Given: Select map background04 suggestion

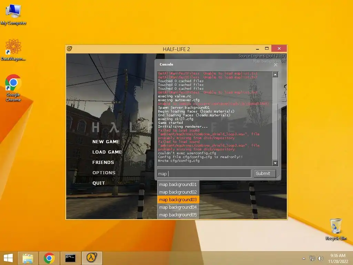Looking at the screenshot, I should tap(178, 207).
